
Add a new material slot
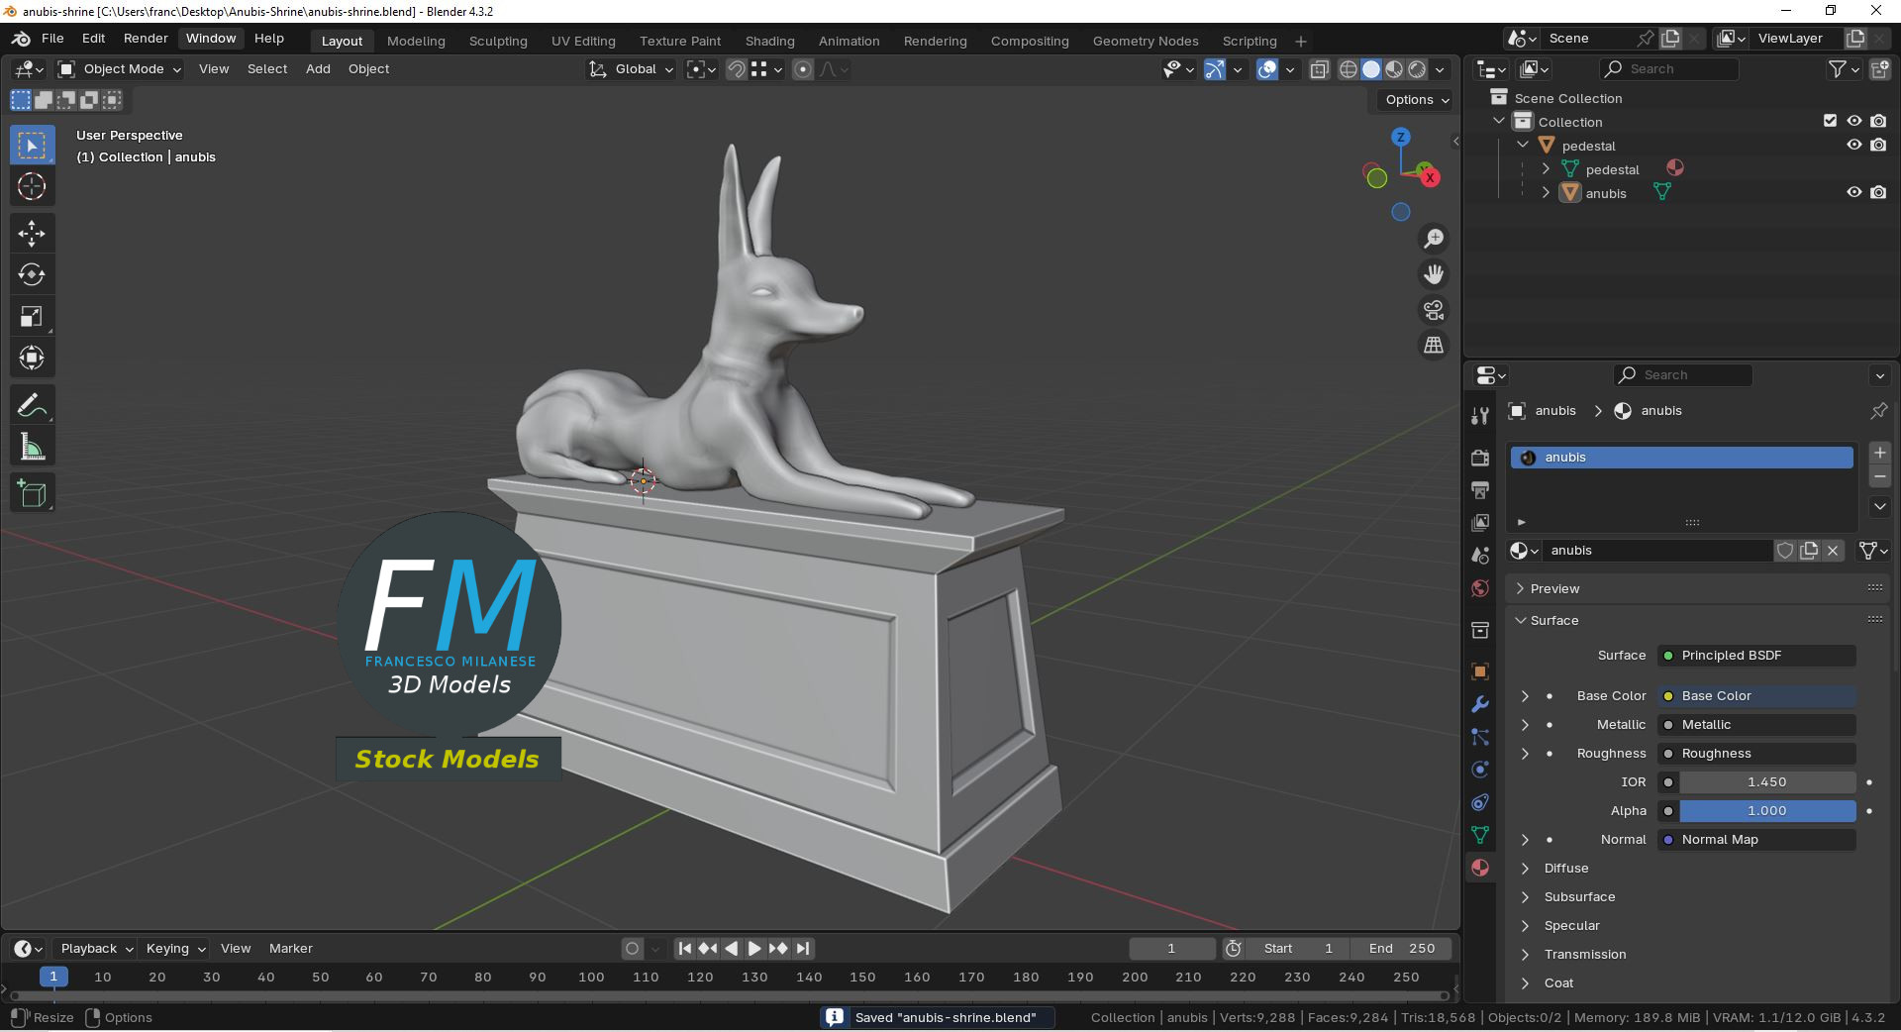click(1879, 453)
